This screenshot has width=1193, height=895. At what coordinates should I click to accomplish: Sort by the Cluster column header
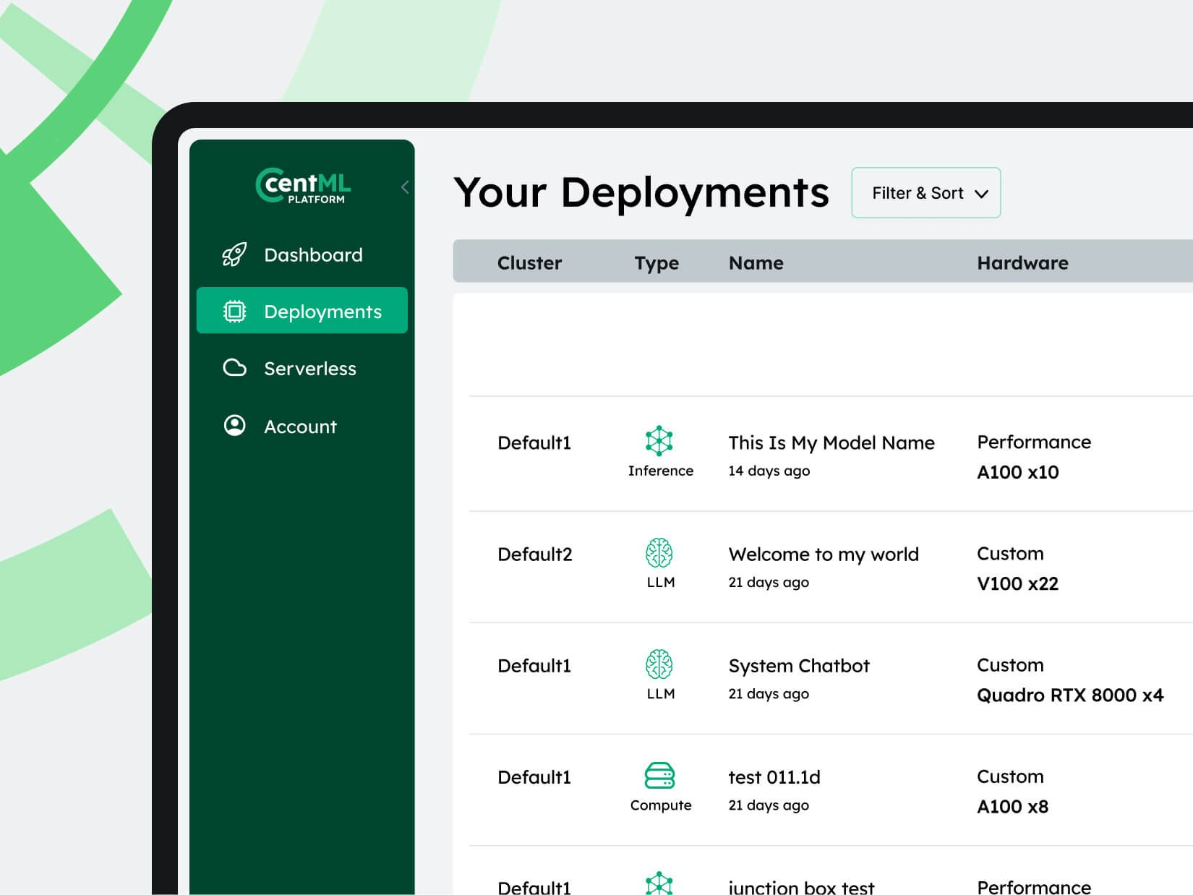tap(529, 262)
